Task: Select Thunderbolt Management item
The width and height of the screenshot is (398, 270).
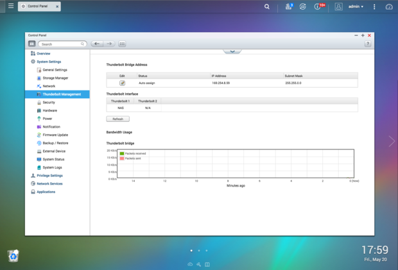Action: (x=57, y=94)
